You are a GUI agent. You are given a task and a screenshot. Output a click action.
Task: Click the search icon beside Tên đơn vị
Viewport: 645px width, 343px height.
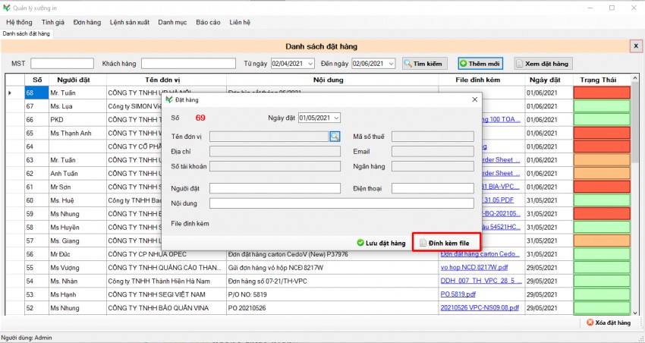tap(335, 137)
